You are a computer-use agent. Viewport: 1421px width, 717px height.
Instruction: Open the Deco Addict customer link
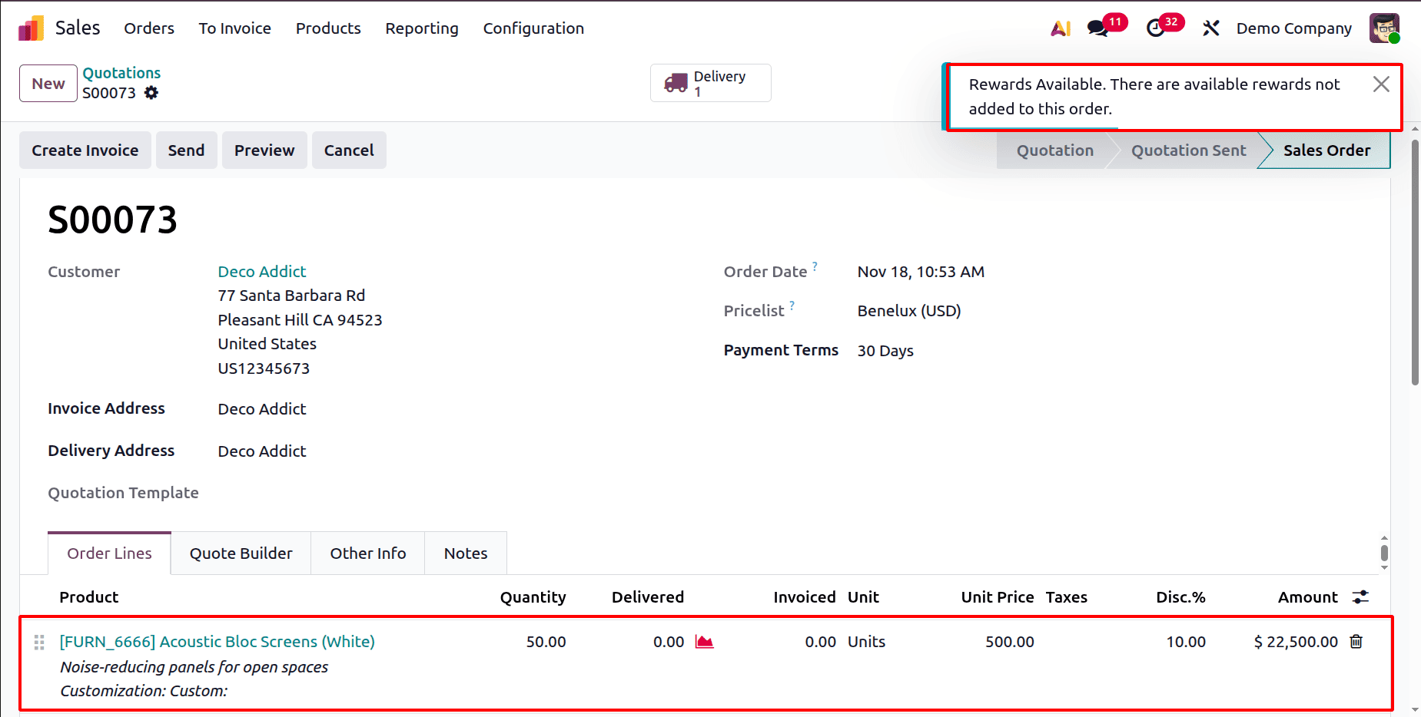(x=261, y=271)
